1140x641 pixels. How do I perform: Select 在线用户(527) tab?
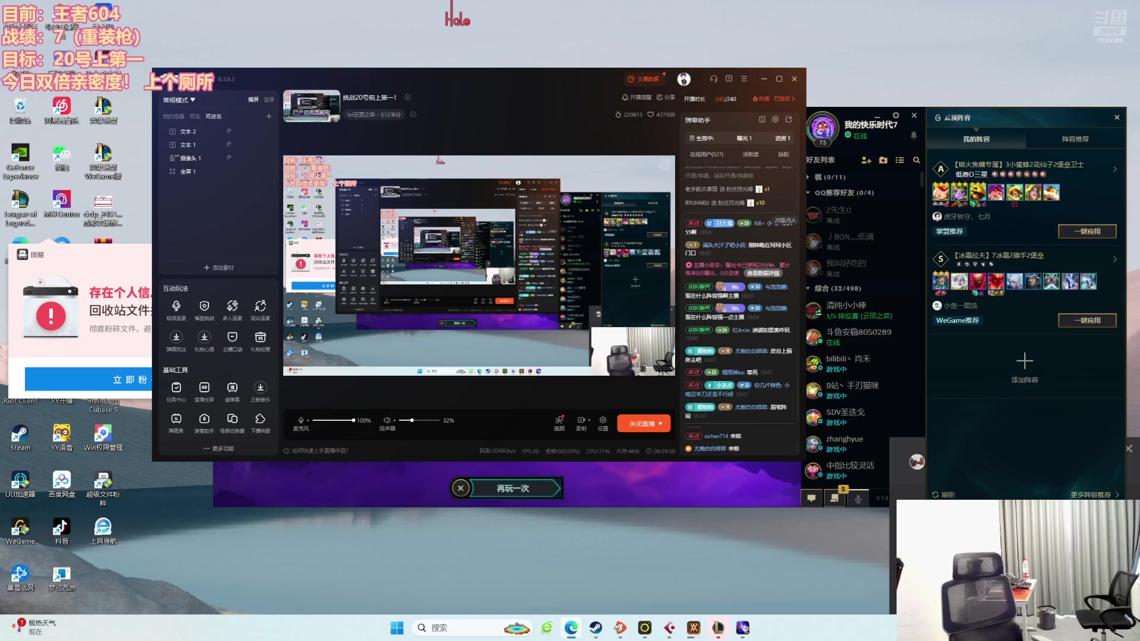707,154
